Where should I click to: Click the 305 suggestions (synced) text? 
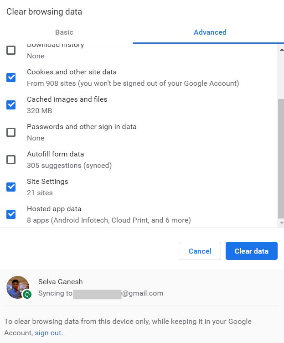point(69,166)
